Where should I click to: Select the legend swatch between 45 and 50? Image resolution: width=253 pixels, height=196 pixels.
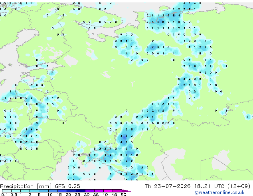(117, 191)
